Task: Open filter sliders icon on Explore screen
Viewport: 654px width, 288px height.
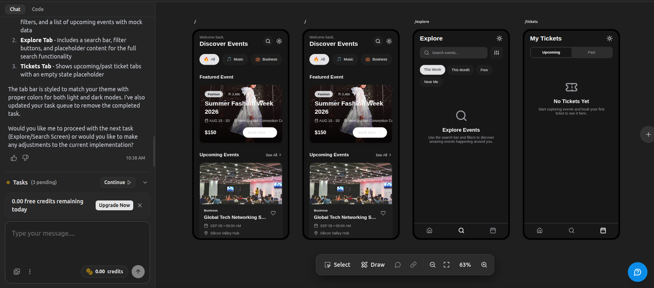Action: tap(497, 53)
